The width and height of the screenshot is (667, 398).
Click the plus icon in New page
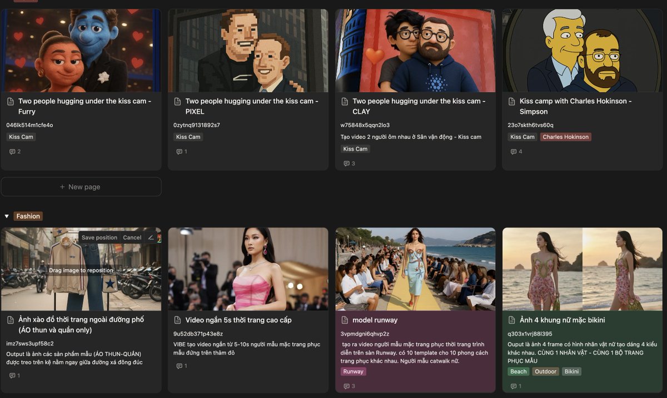(62, 187)
